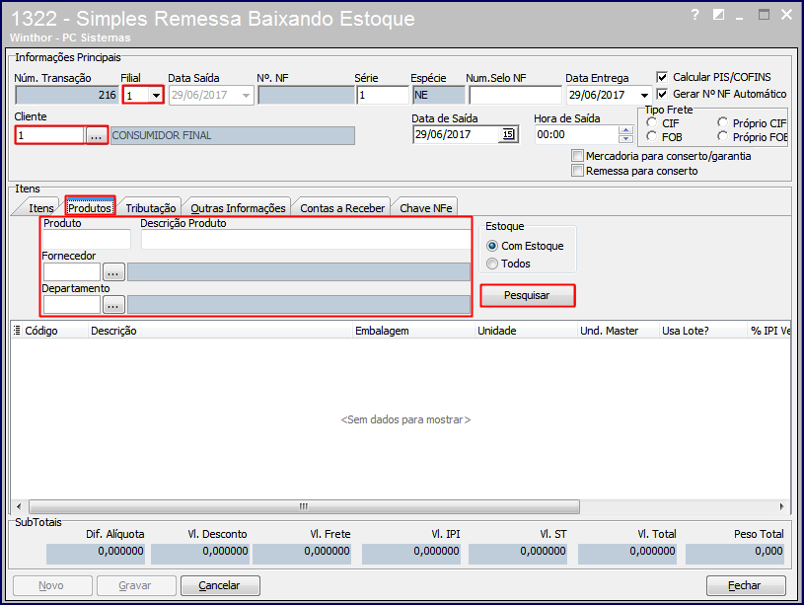Image resolution: width=804 pixels, height=605 pixels.
Task: Switch to the Itens tab
Action: pos(41,208)
